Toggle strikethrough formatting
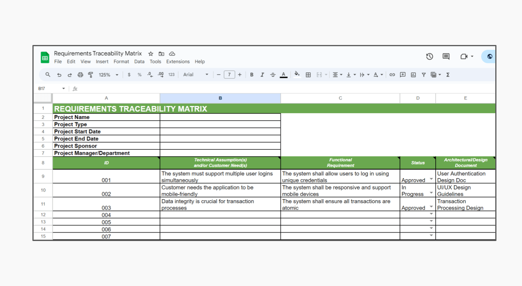522x286 pixels. click(x=273, y=75)
